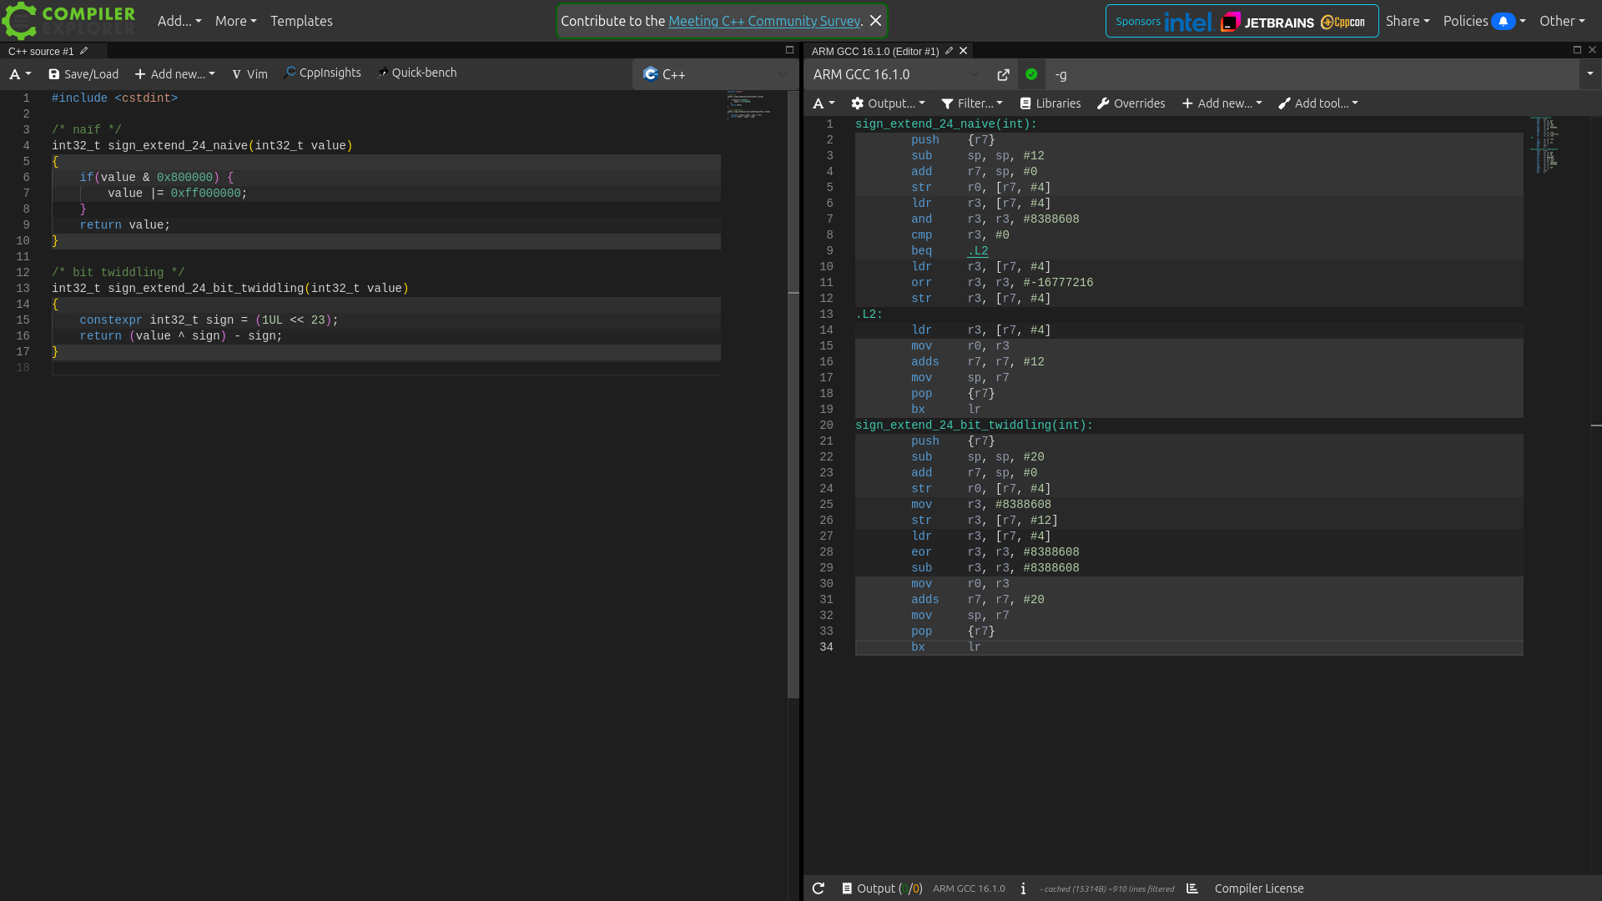Click Save/Load
1602x901 pixels.
tap(83, 74)
